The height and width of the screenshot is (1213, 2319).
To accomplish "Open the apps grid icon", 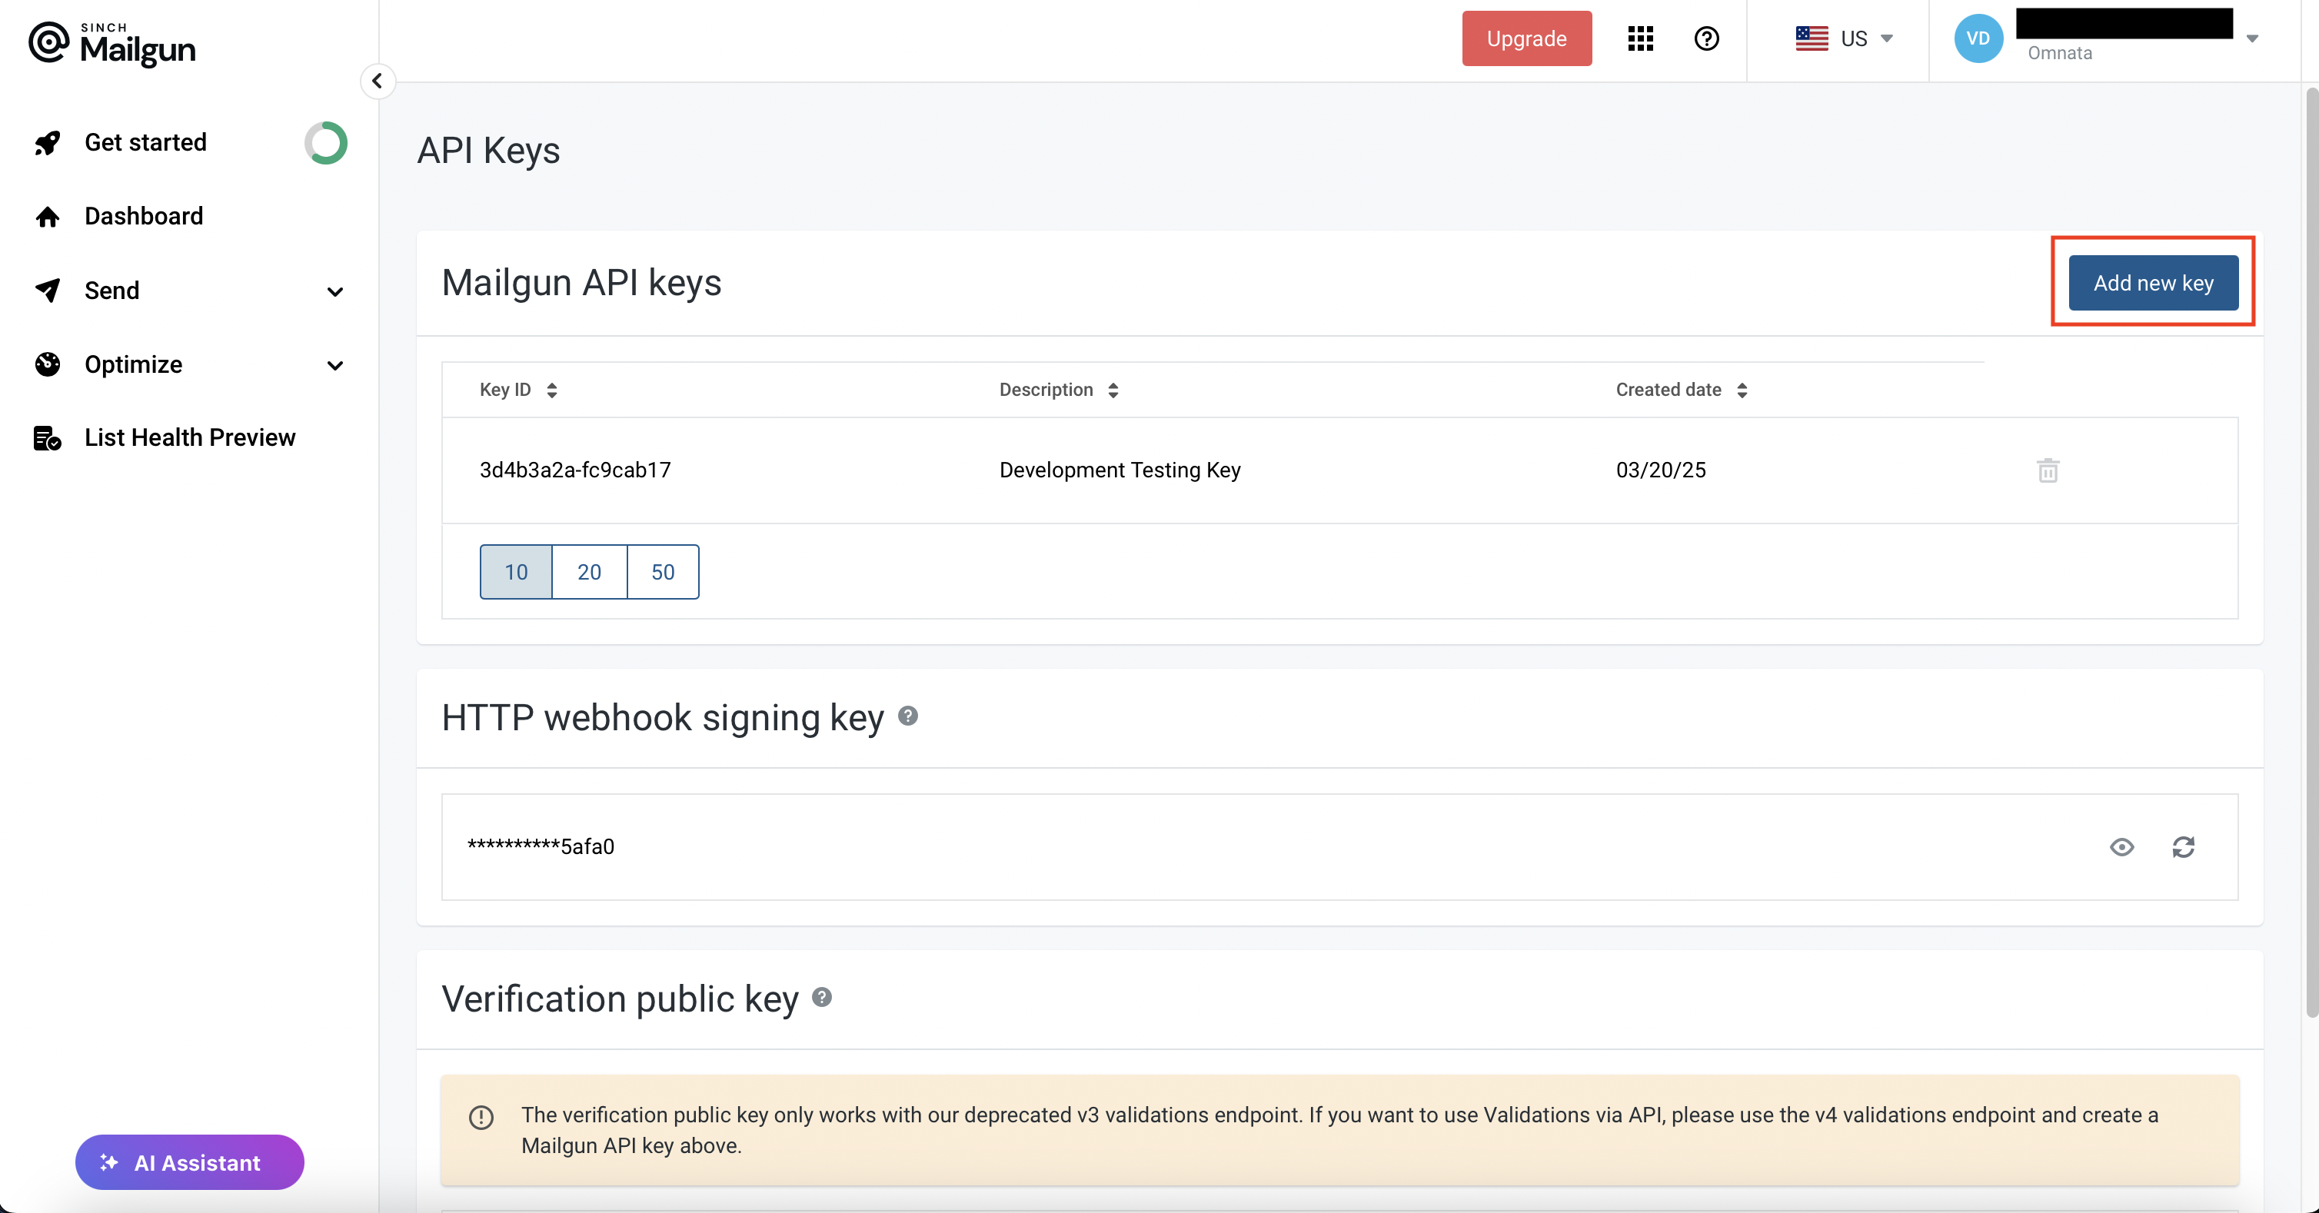I will tap(1640, 38).
